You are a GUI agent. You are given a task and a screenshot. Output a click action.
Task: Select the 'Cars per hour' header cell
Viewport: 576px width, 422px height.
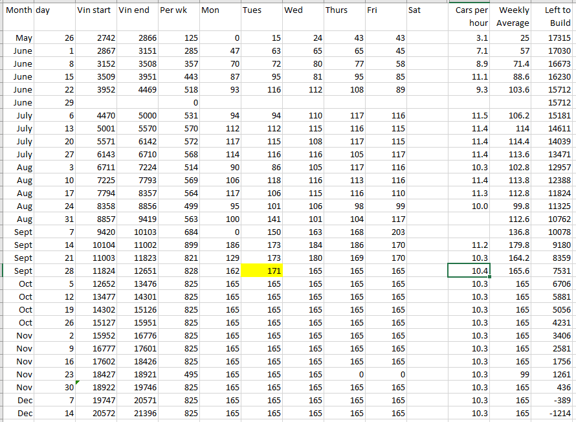(x=468, y=16)
